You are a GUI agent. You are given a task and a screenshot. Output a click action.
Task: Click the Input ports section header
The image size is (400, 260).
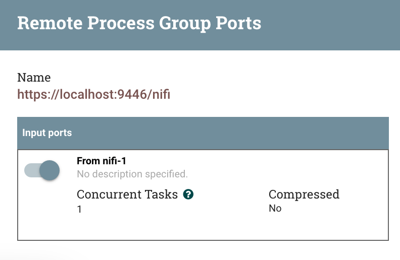(x=203, y=133)
